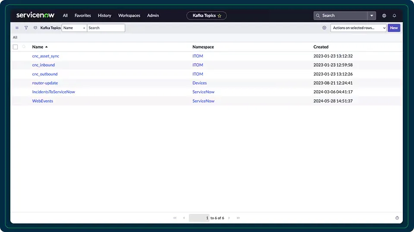The height and width of the screenshot is (232, 414).
Task: Select created date 2023-01-23 13:12:26
Action: 333,74
